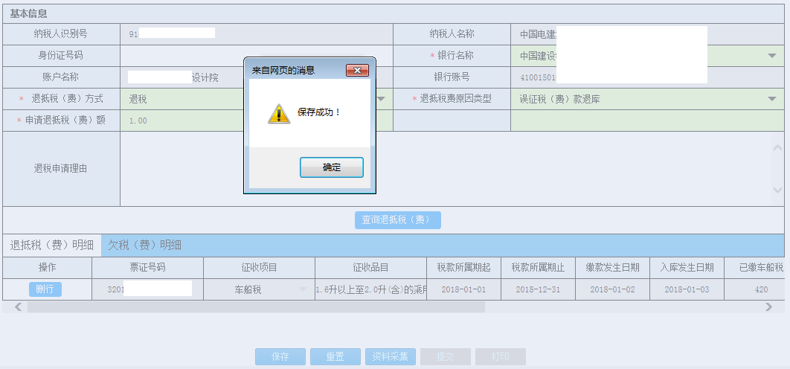Viewport: 790px width, 369px height.
Task: Click the 重置 button
Action: (335, 356)
